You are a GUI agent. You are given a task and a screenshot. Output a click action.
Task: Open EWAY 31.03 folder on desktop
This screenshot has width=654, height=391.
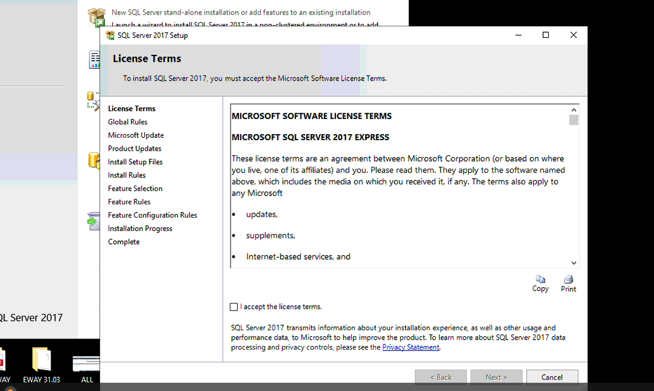41,364
